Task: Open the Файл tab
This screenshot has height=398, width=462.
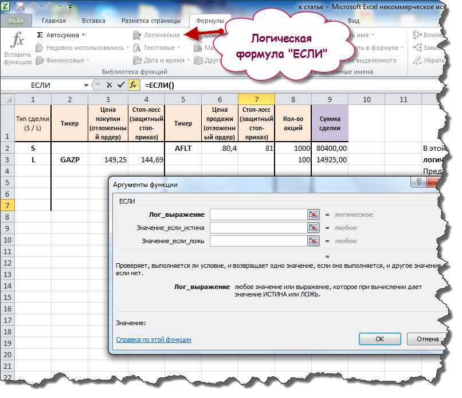Action: 15,21
